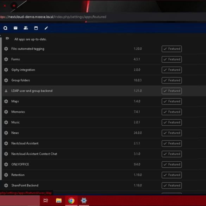206x206 pixels.
Task: Select the Music app name
Action: tap(15, 122)
